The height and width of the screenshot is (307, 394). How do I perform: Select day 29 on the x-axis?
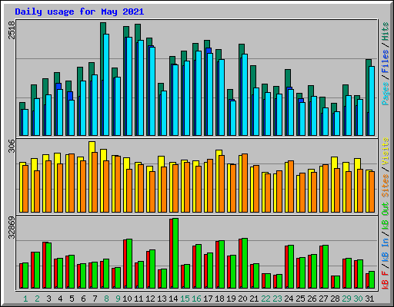pos(346,299)
